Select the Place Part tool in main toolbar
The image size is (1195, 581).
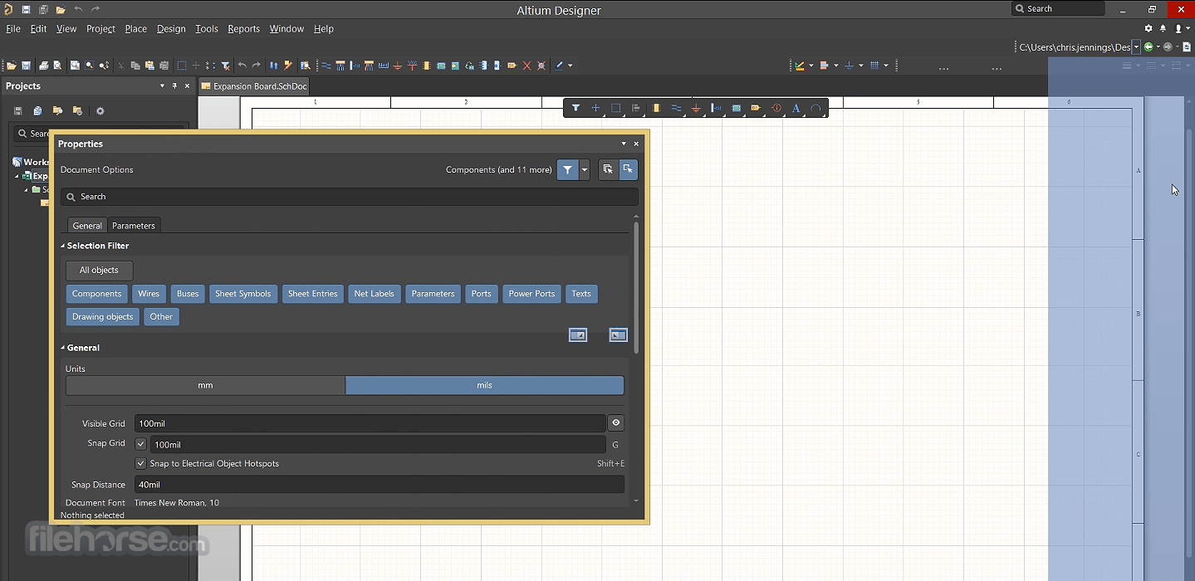(x=425, y=66)
